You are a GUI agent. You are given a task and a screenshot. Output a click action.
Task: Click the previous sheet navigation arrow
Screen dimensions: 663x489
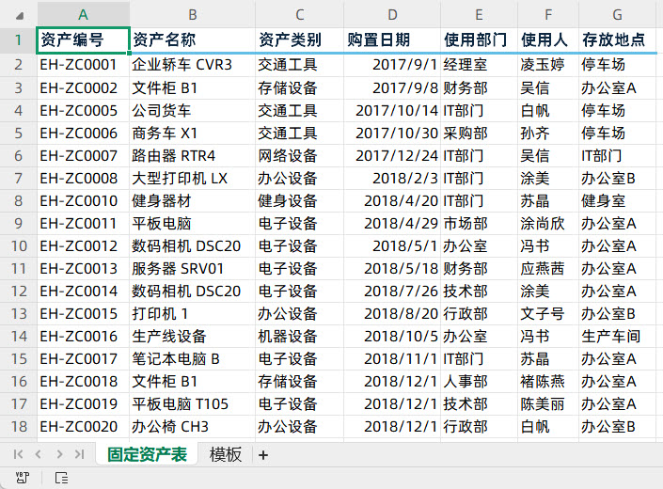pyautogui.click(x=39, y=454)
